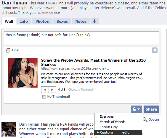Open the Photos tab
167x138 pixels.
42,21
